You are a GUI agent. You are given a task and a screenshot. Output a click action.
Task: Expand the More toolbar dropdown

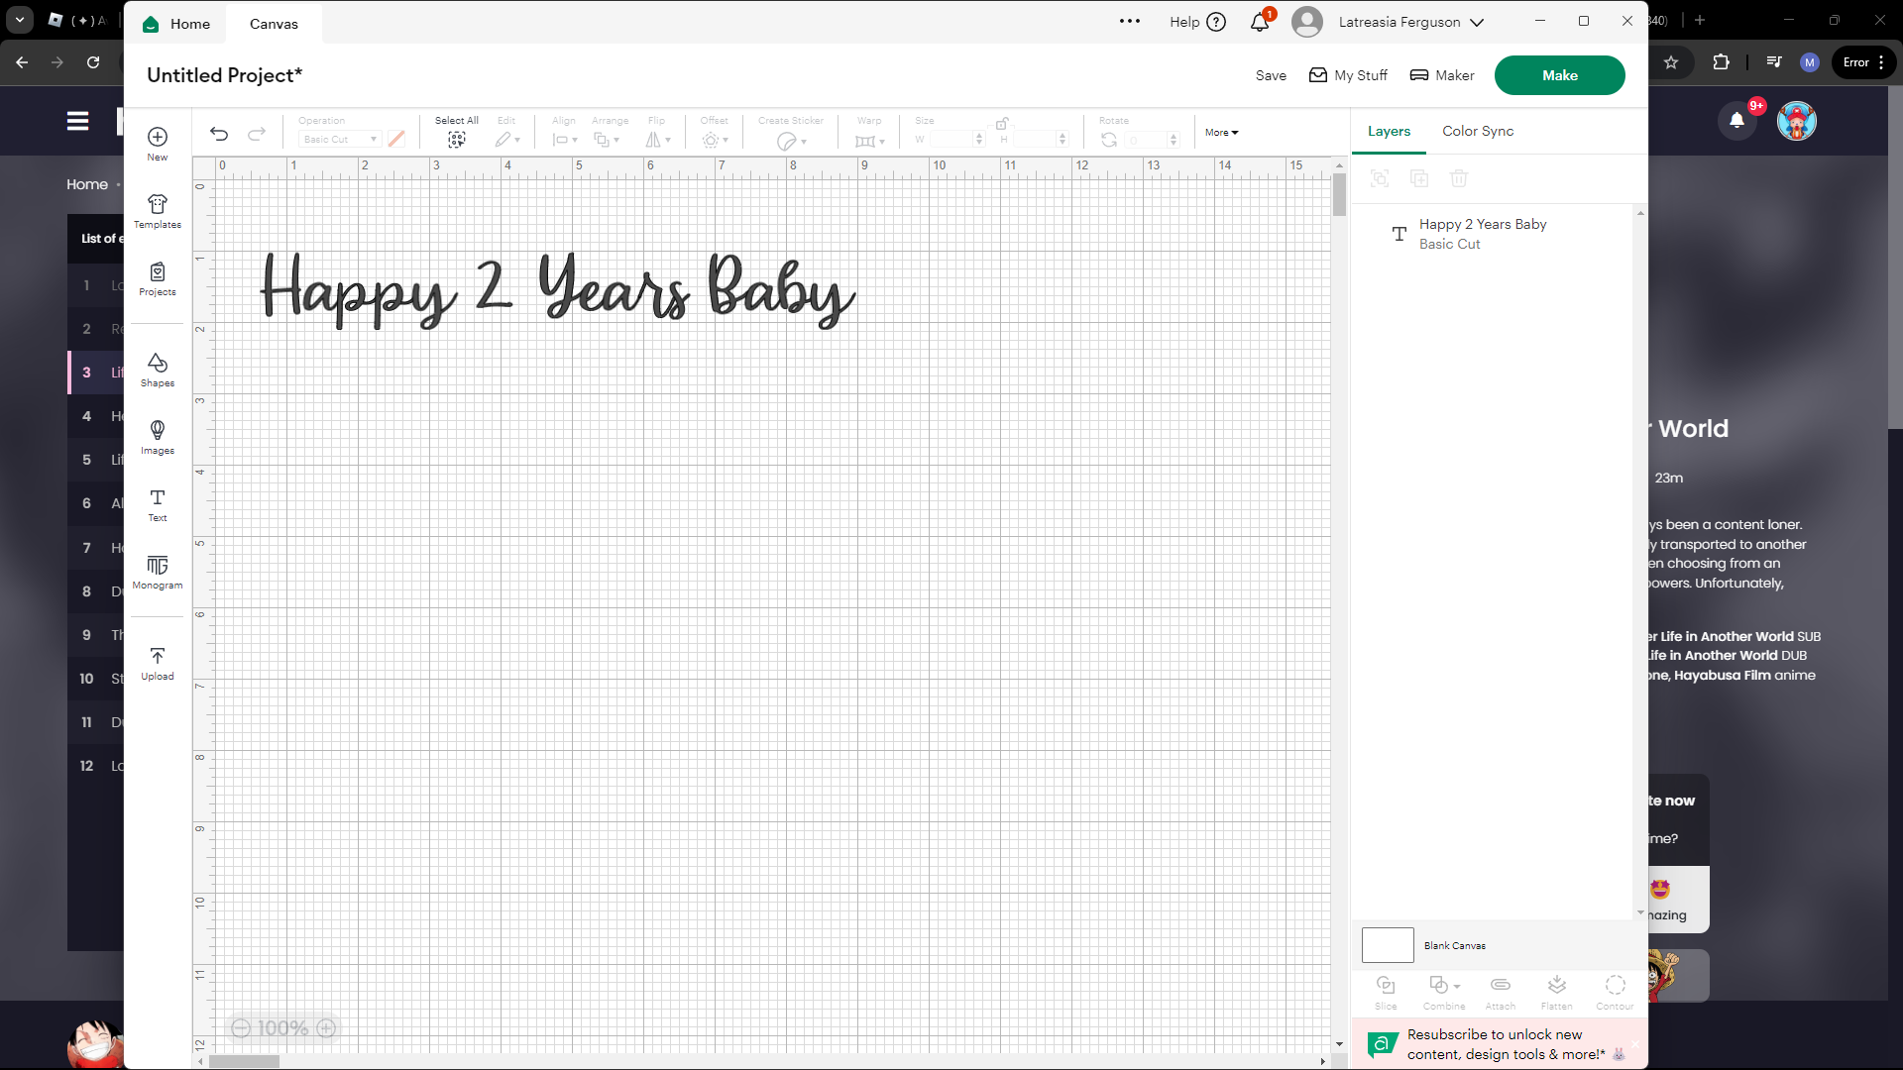[x=1221, y=132]
